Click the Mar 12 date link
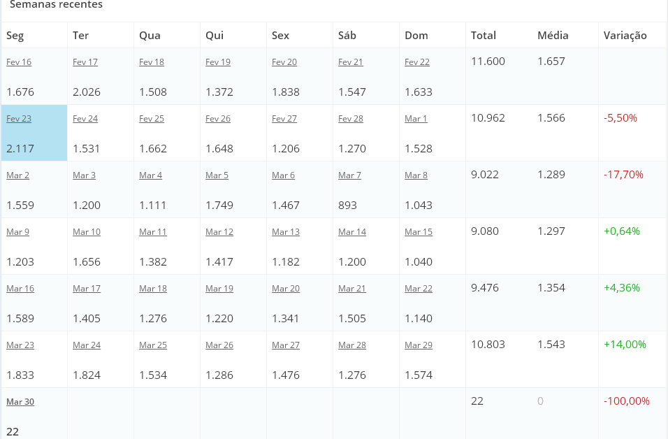Image resolution: width=668 pixels, height=439 pixels. [219, 232]
